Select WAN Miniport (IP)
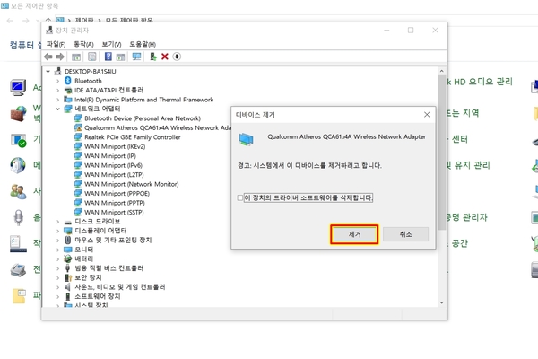Screen dimensions: 538x359 [x=110, y=156]
